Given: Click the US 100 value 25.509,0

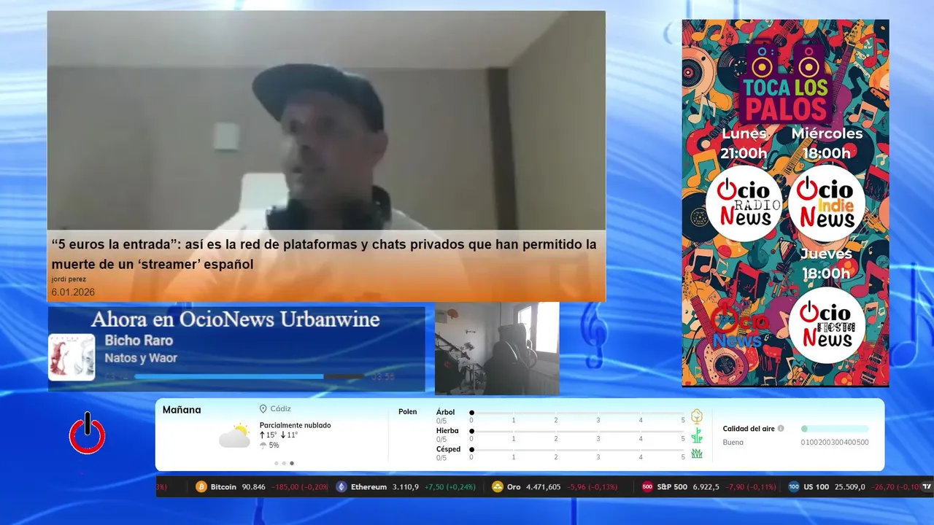Looking at the screenshot, I should point(850,487).
